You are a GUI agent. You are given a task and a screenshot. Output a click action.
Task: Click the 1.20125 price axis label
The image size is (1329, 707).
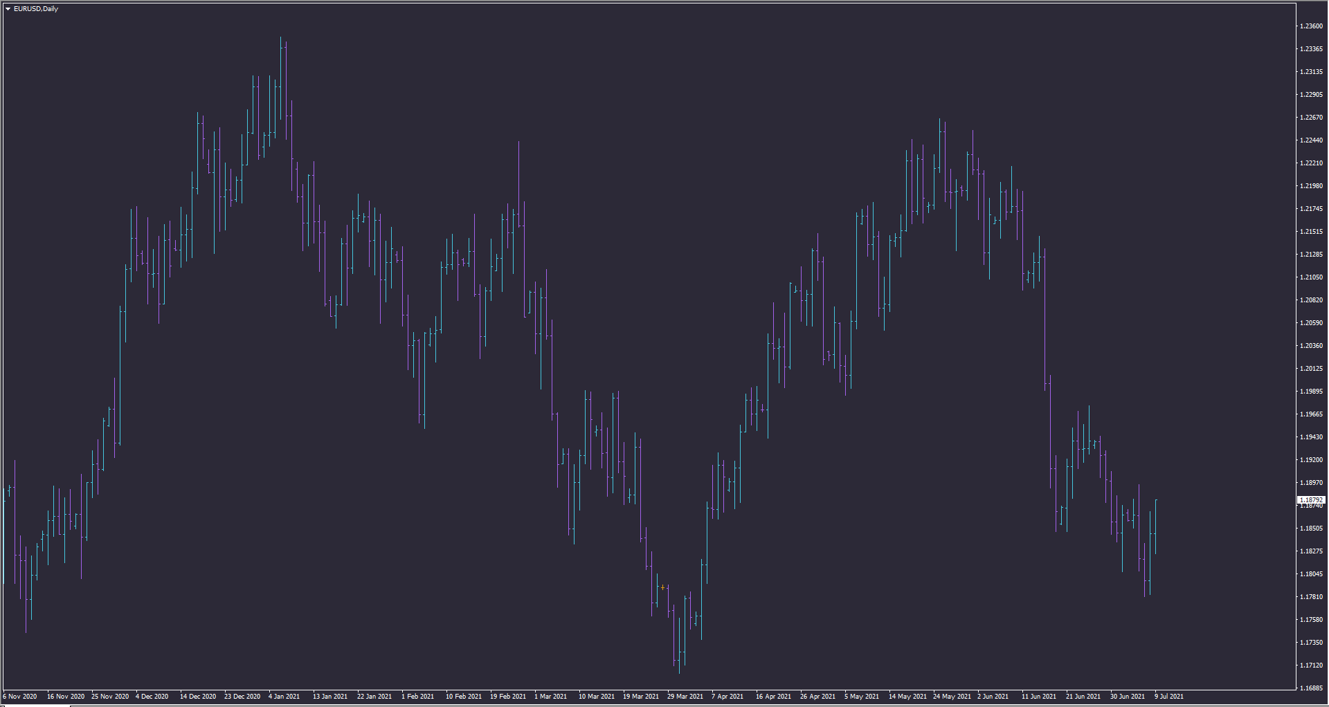tap(1311, 369)
